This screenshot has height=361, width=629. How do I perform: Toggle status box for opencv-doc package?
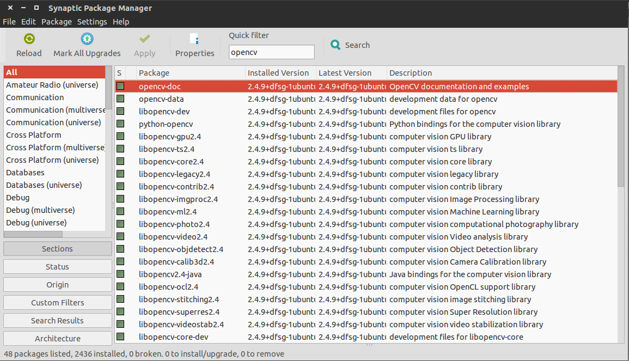(x=120, y=86)
